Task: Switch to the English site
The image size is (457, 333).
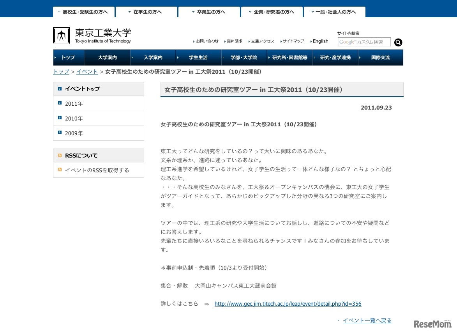Action: tap(320, 41)
